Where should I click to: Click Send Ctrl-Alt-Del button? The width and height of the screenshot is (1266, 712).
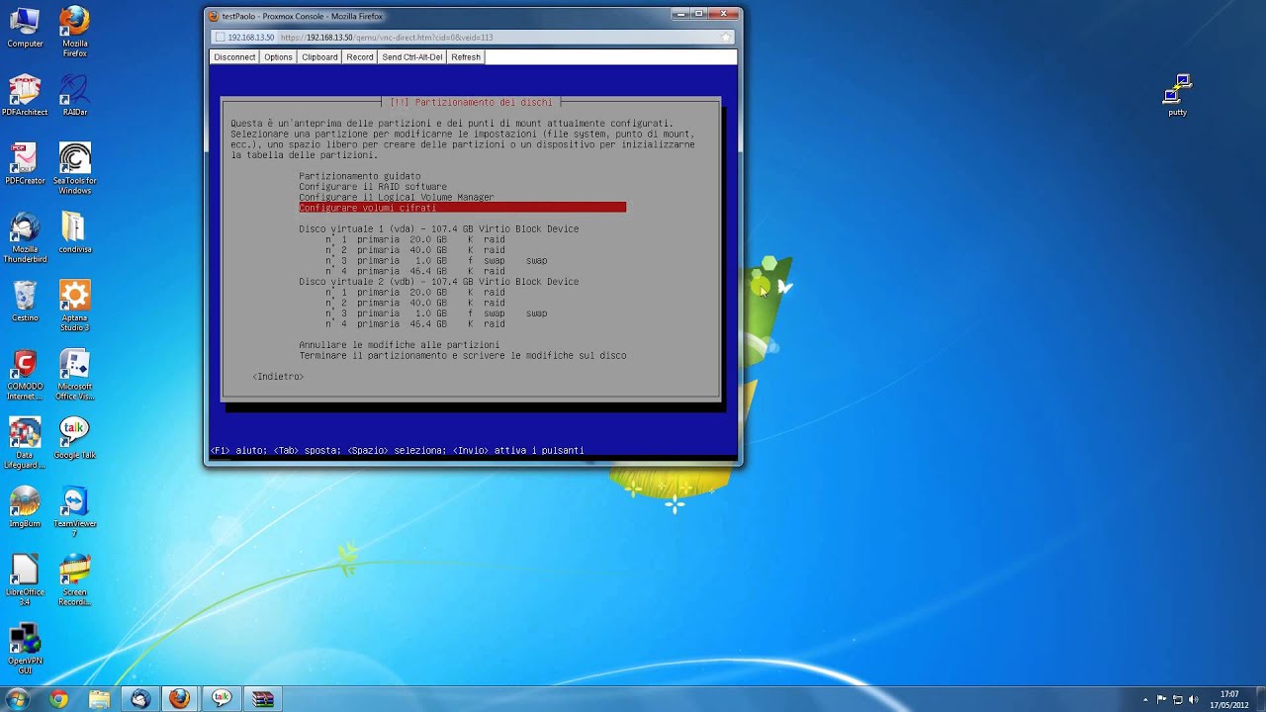pyautogui.click(x=412, y=57)
